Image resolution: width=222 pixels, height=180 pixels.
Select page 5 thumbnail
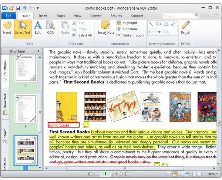click(x=26, y=150)
